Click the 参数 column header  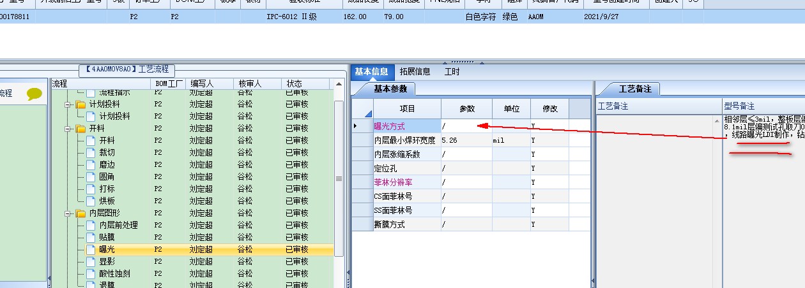tap(466, 109)
